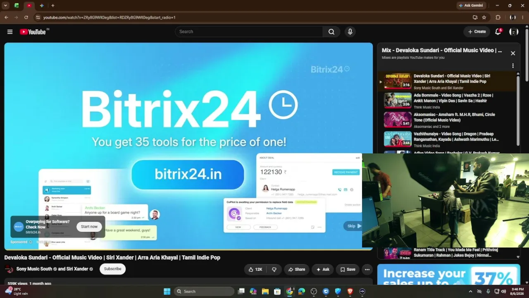Play Vazhithunaiye video song from the Mix
Screen dimensions: 529x298
[x=448, y=139]
